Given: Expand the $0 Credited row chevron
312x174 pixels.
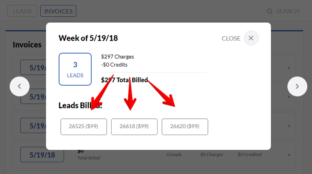Looking at the screenshot, I should (289, 155).
